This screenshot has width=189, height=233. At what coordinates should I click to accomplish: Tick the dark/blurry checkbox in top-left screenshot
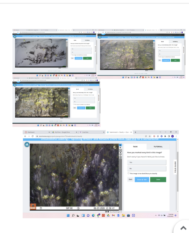click(71, 55)
